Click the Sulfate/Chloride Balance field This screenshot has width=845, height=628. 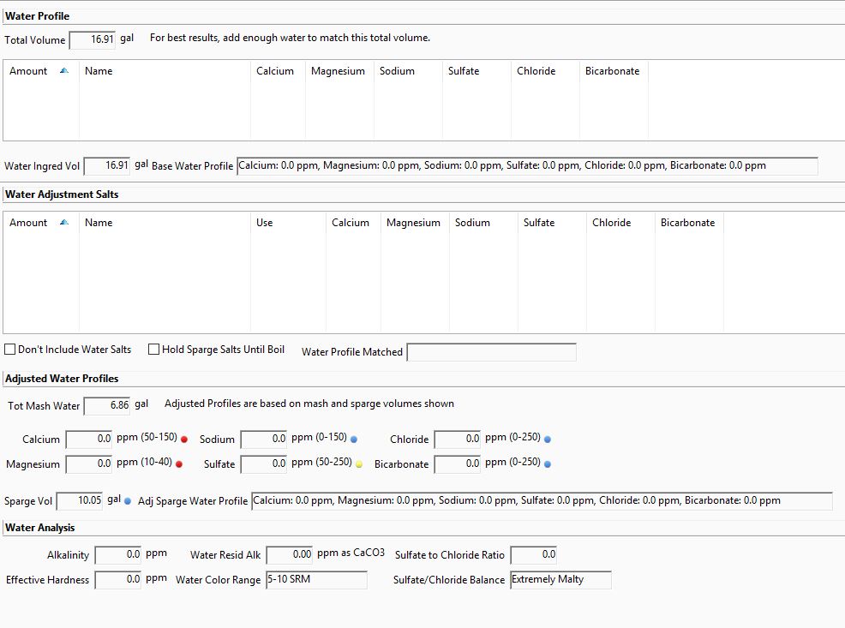point(560,580)
